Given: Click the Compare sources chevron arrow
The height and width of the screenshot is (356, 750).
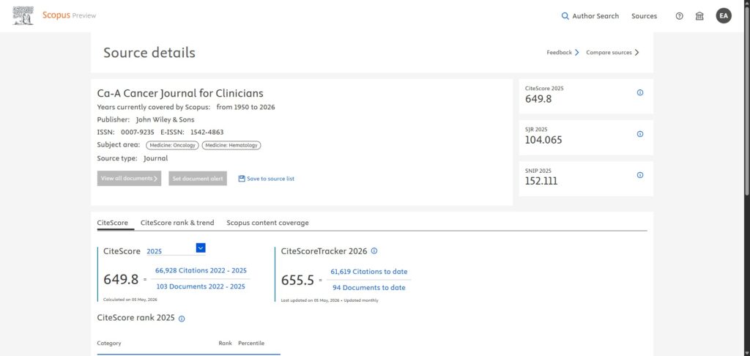Looking at the screenshot, I should [x=636, y=53].
